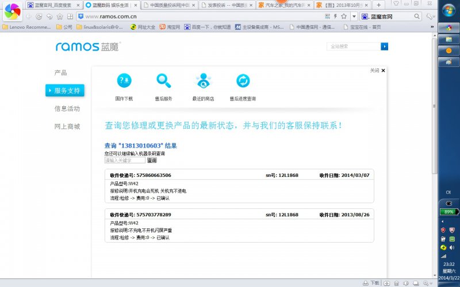Bookmark this page with address bar star
Viewport: 460px width, 287px height.
pyautogui.click(x=344, y=17)
